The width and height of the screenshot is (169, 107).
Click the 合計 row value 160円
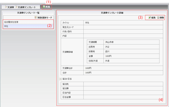pos(88,73)
